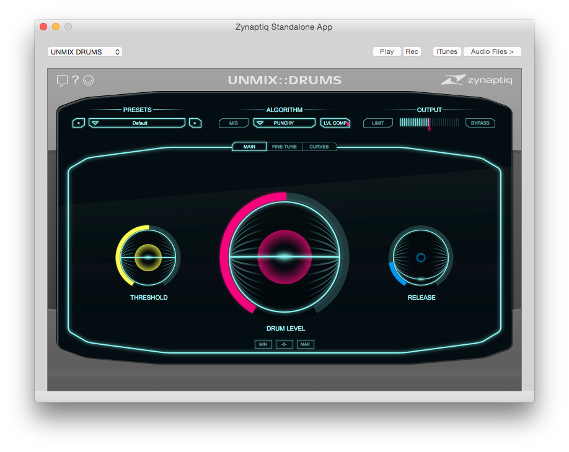The image size is (569, 452).
Task: Open the MIDI settings icon
Action: pos(89,80)
